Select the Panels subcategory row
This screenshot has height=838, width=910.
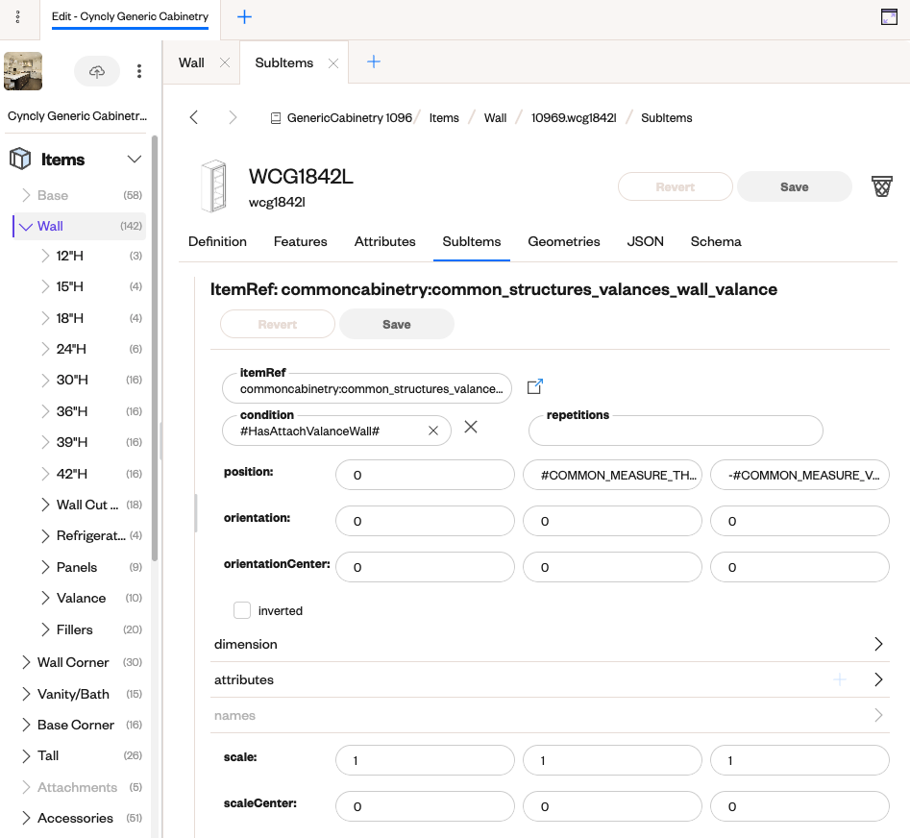coord(90,567)
